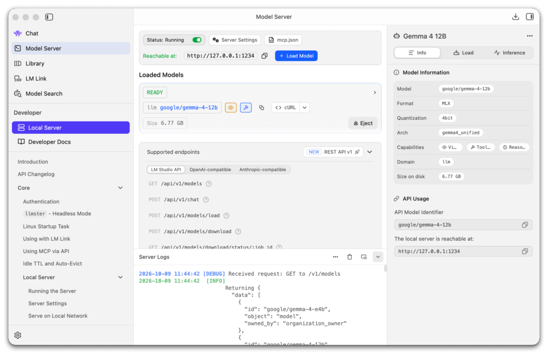Turn off the Status Running switch
The width and height of the screenshot is (548, 356).
(x=197, y=40)
